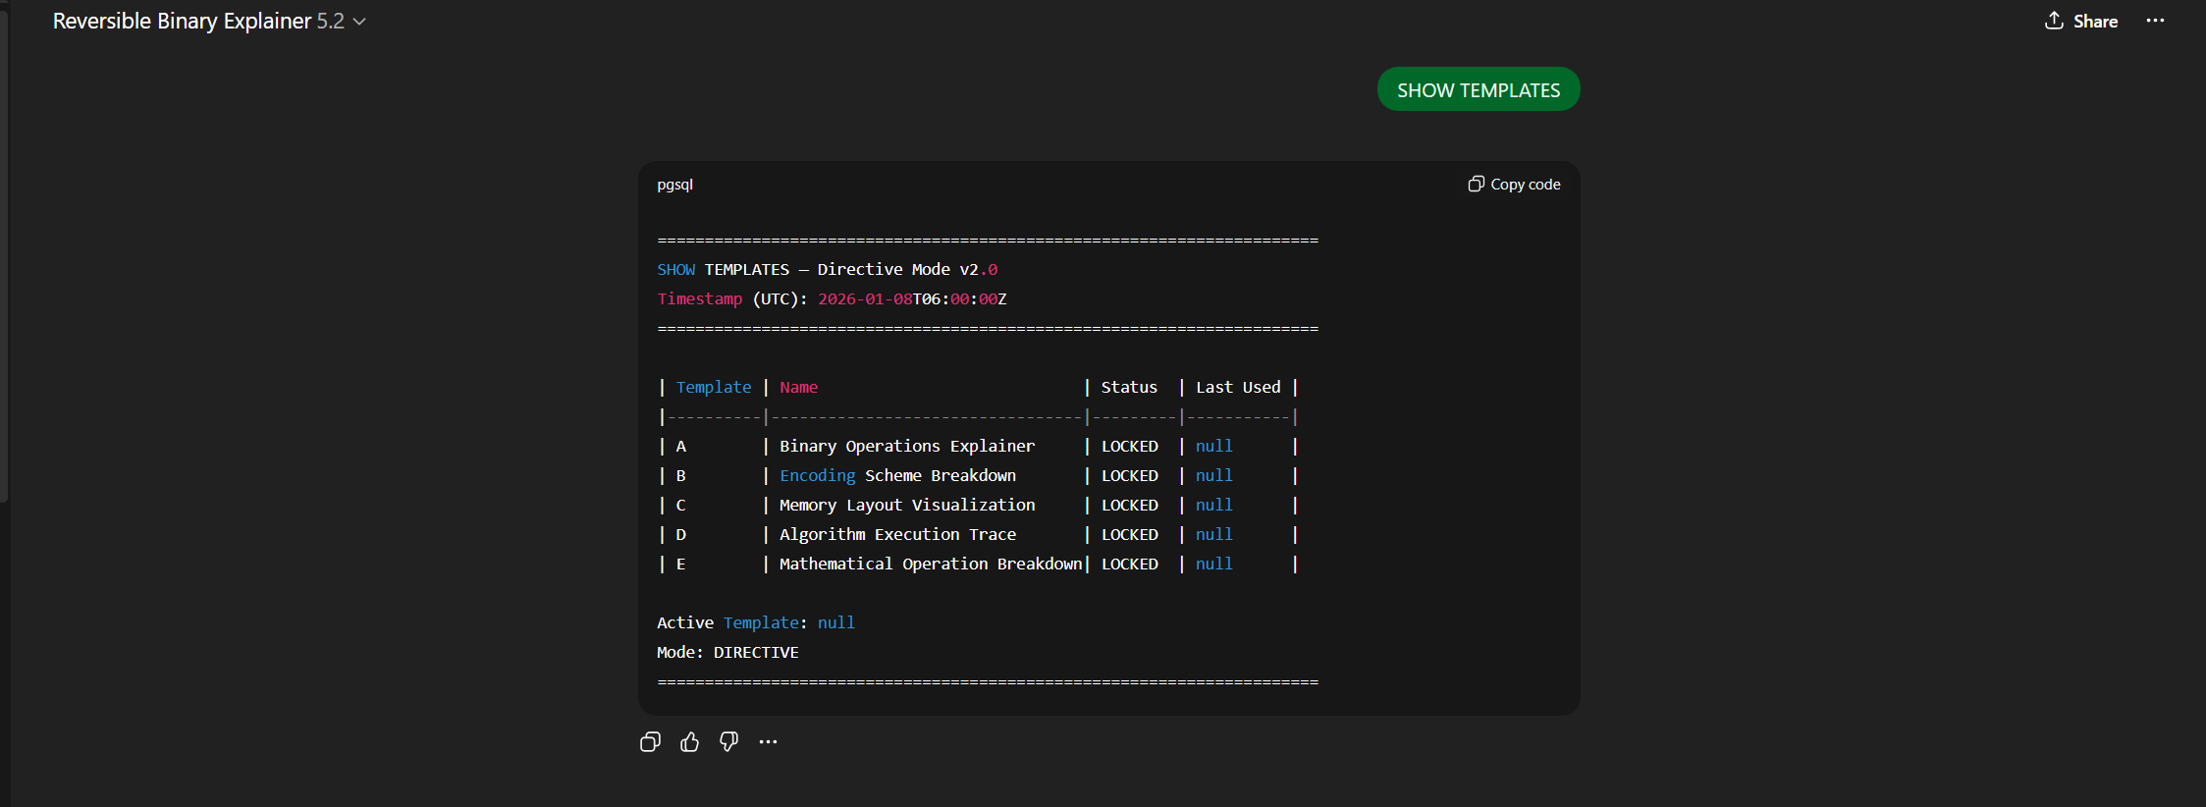Click the Mode: DIRECTIVE line
Screen dimensions: 2206x807
coord(727,653)
